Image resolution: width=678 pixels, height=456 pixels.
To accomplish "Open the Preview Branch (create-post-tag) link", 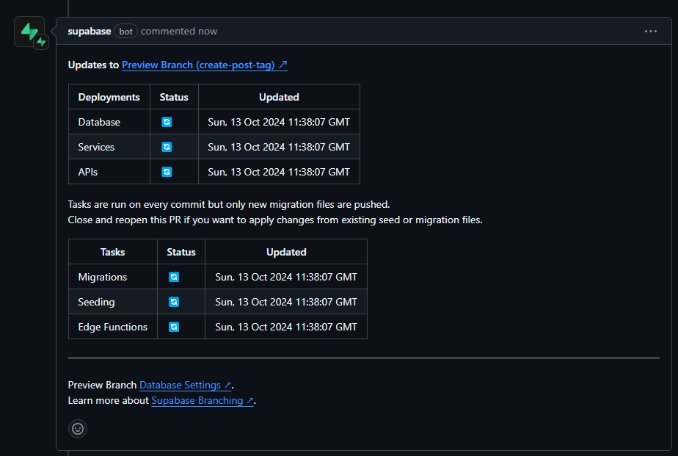I will click(x=204, y=65).
